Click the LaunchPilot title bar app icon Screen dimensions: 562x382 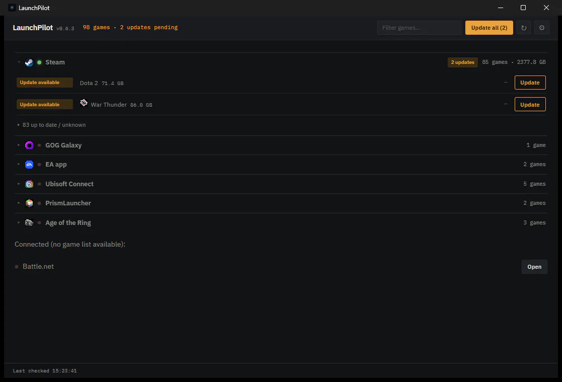click(x=12, y=8)
